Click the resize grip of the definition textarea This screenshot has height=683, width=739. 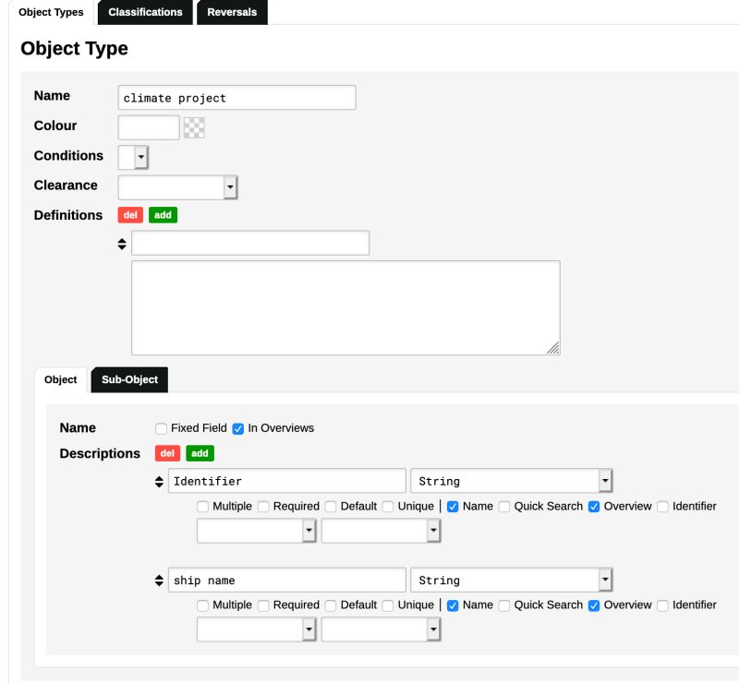(552, 348)
